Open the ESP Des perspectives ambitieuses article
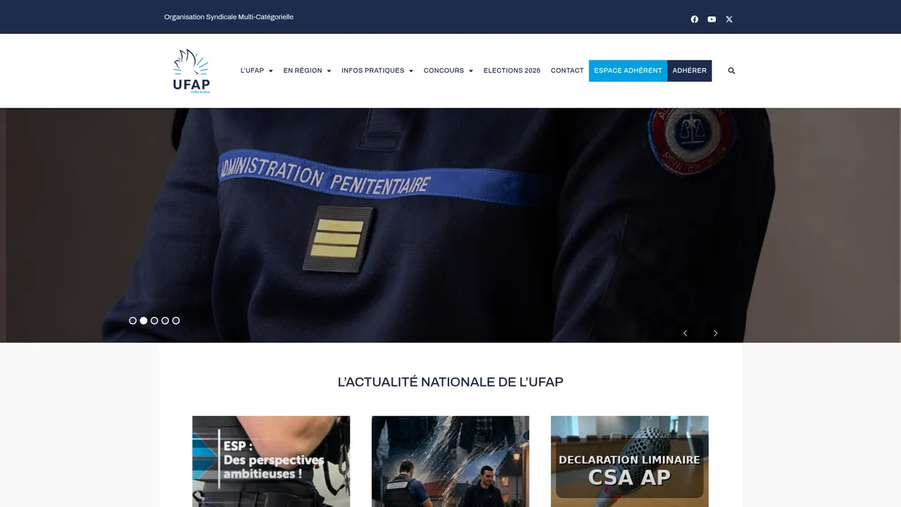Viewport: 901px width, 507px height. point(271,461)
